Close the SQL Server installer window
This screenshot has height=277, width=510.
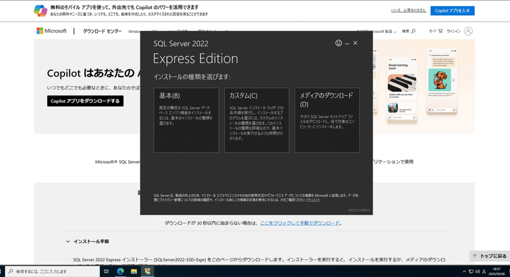(356, 43)
